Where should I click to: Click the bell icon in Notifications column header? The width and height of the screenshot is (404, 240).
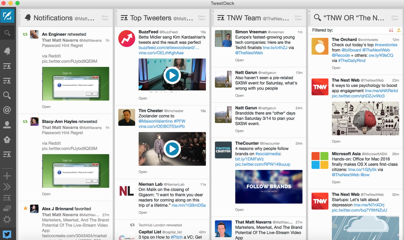pyautogui.click(x=27, y=18)
